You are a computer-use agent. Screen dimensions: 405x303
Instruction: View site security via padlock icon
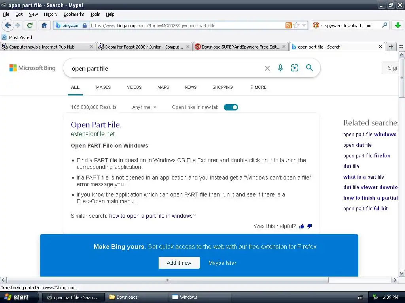tap(85, 26)
